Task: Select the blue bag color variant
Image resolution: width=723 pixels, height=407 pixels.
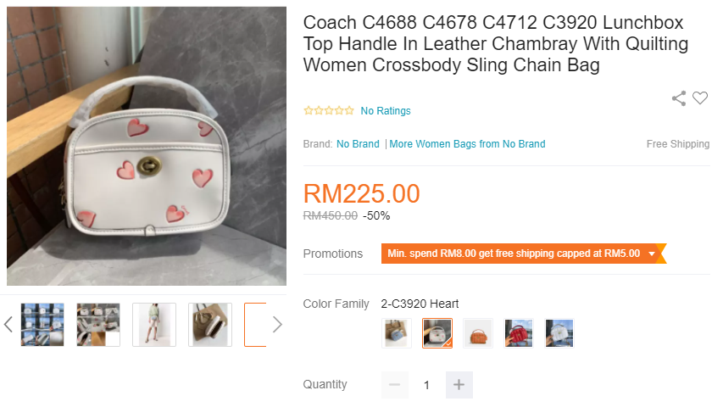Action: [397, 333]
